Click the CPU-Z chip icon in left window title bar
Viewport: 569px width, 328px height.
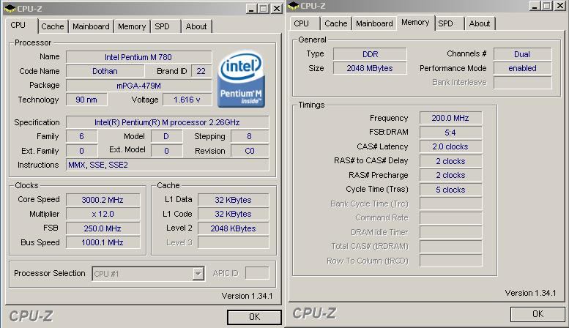(x=10, y=8)
